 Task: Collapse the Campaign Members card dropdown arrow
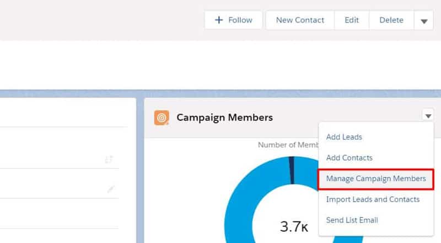pyautogui.click(x=428, y=115)
